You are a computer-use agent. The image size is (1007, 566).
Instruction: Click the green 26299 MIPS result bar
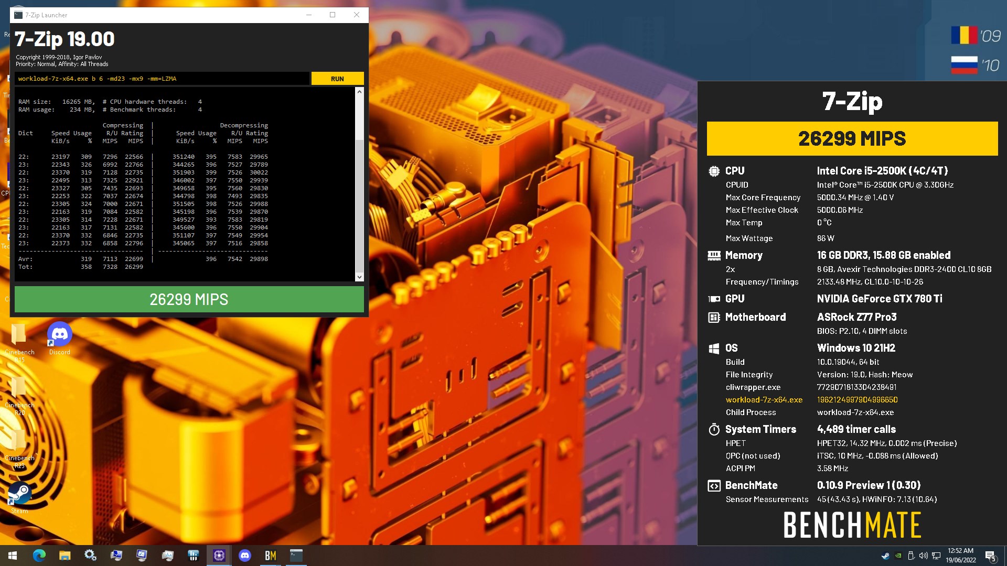(x=189, y=299)
